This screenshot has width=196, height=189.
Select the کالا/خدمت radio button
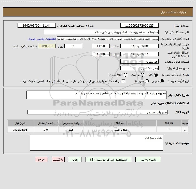(x=125, y=75)
